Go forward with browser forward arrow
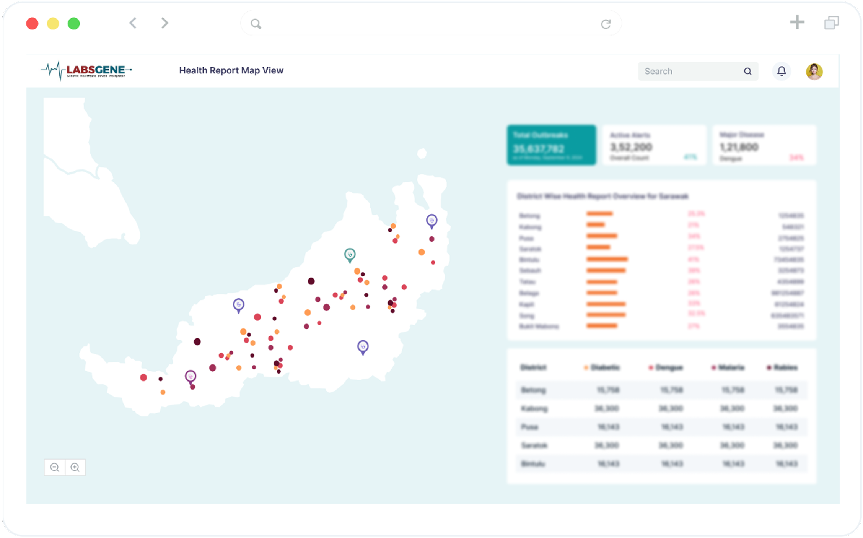 click(x=165, y=23)
